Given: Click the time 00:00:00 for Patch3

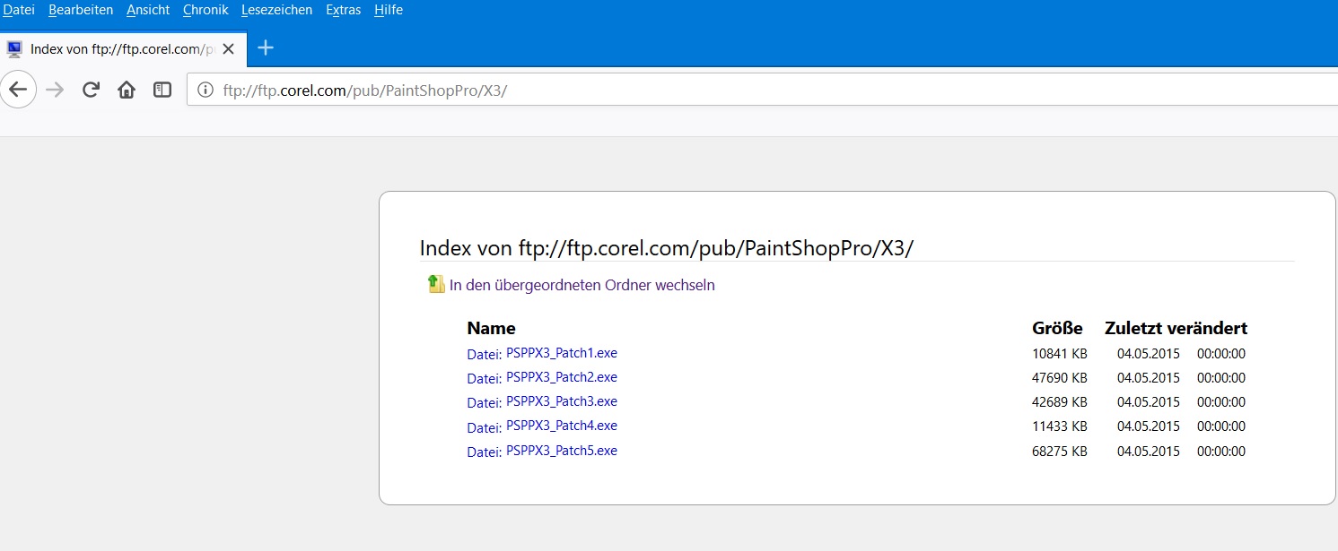Looking at the screenshot, I should point(1221,402).
